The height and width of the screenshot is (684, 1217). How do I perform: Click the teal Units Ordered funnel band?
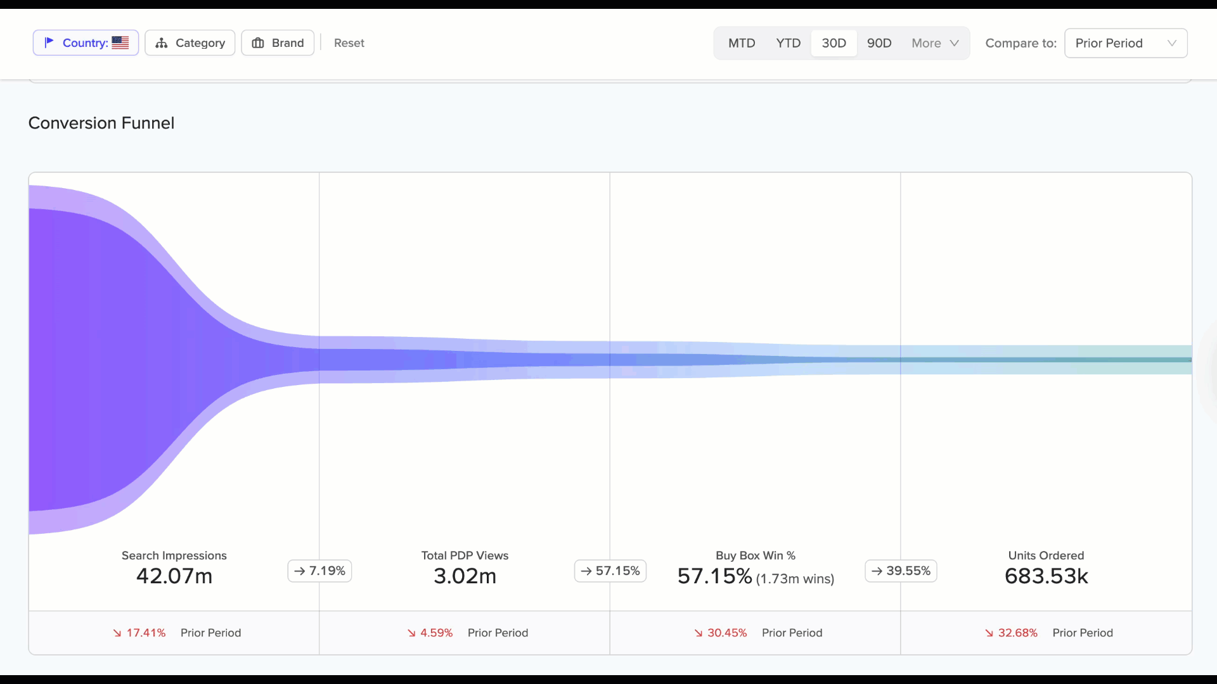(1046, 360)
